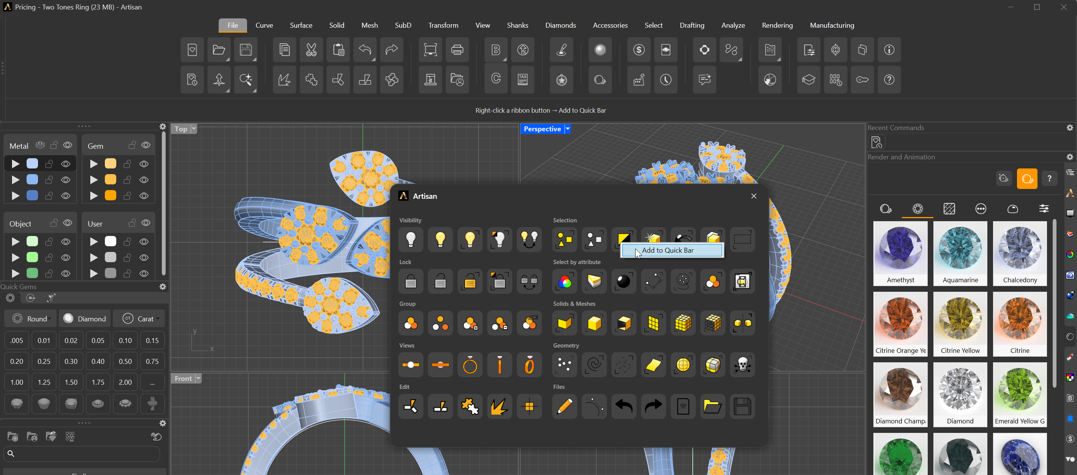The width and height of the screenshot is (1077, 475).
Task: Click the orange plus-square icon under Edit
Action: pos(529,406)
